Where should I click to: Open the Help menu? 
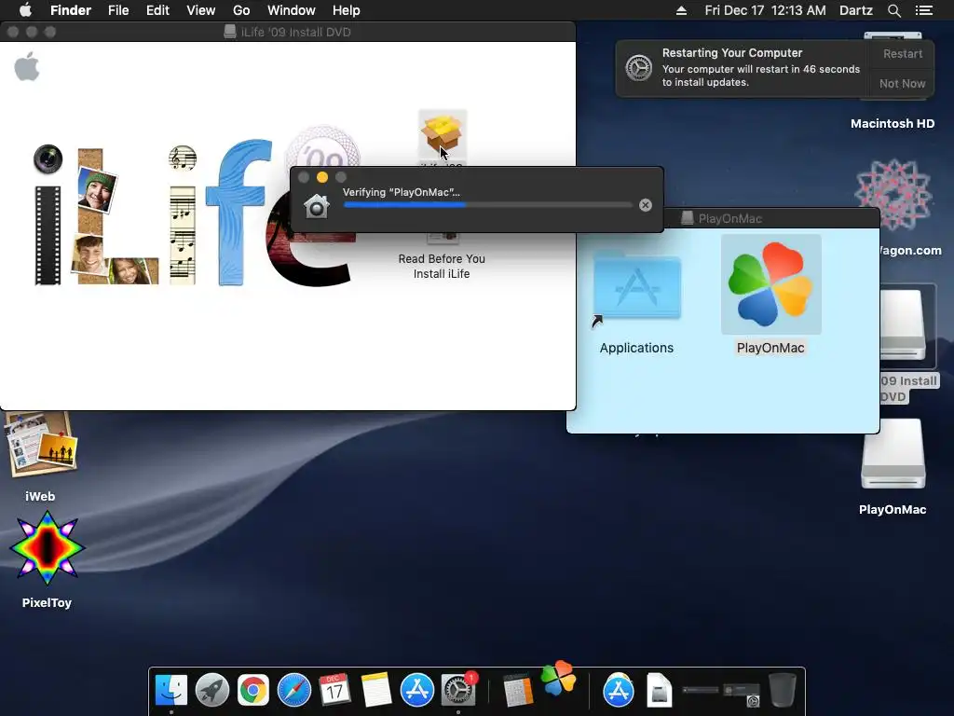347,10
